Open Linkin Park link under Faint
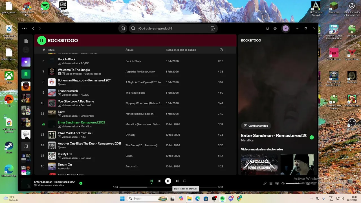 tap(87, 116)
